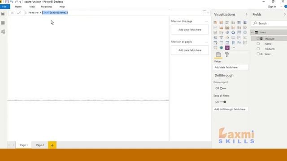Open the Help ribbon tab
Image resolution: width=287 pixels, height=161 pixels.
(62, 7)
